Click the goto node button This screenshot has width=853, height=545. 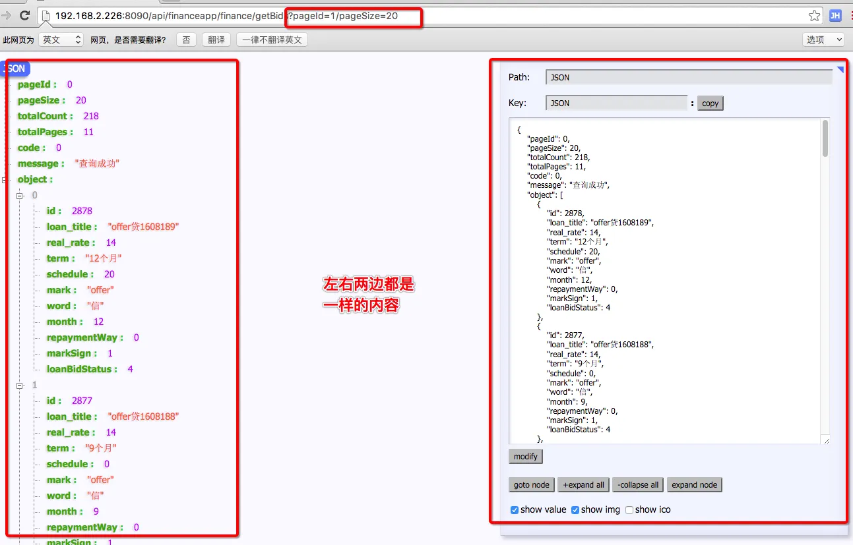(x=532, y=485)
